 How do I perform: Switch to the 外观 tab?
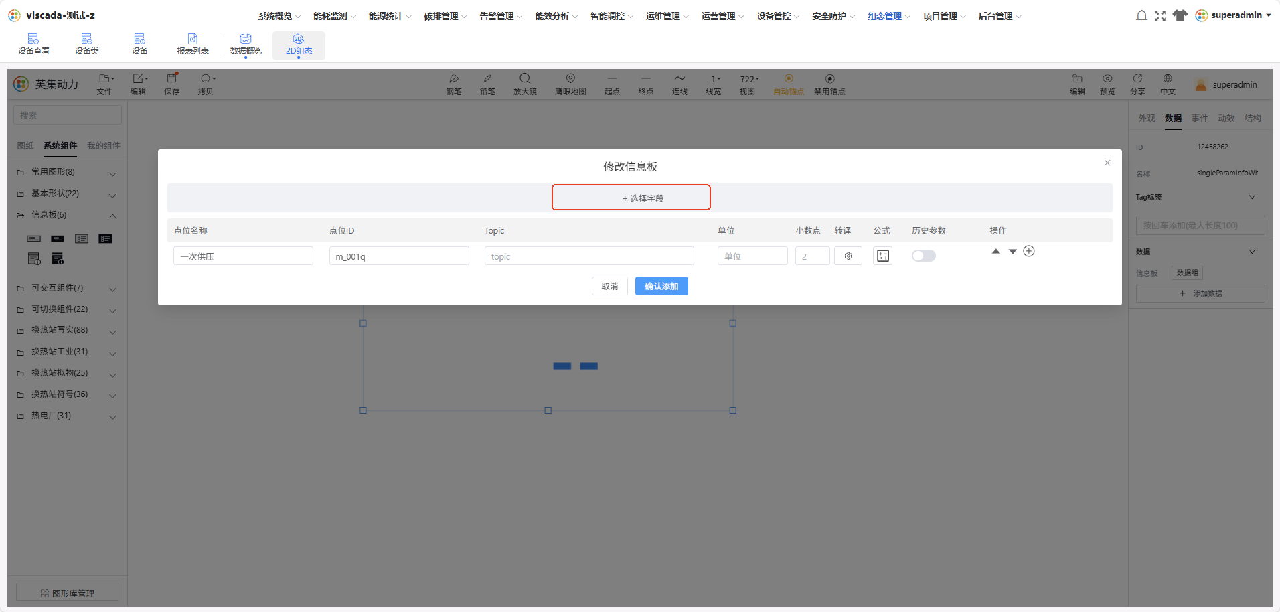pyautogui.click(x=1147, y=118)
